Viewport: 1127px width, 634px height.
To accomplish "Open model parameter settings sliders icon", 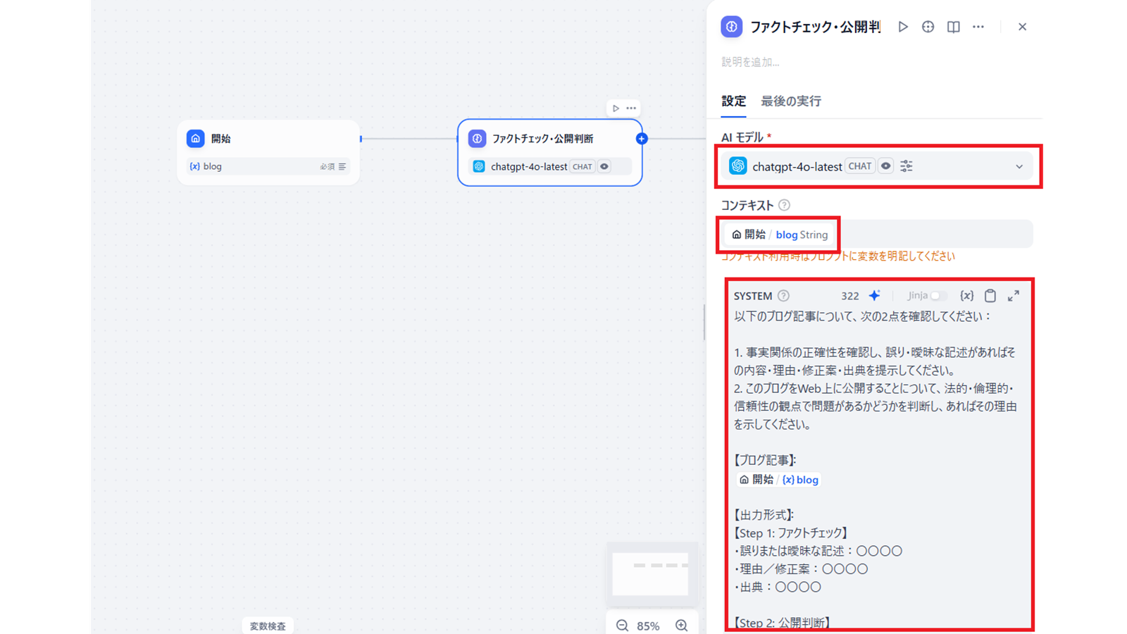I will [x=907, y=166].
